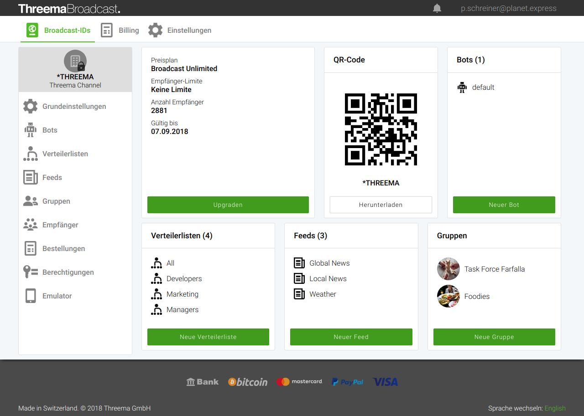Click the default bot robot icon
This screenshot has width=584, height=416.
462,87
